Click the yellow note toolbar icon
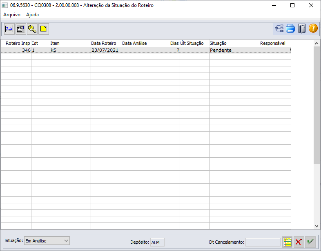 tap(44, 29)
